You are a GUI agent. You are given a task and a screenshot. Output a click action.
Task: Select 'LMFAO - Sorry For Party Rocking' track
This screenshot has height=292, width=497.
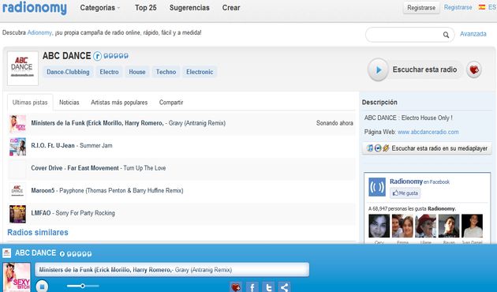click(73, 213)
